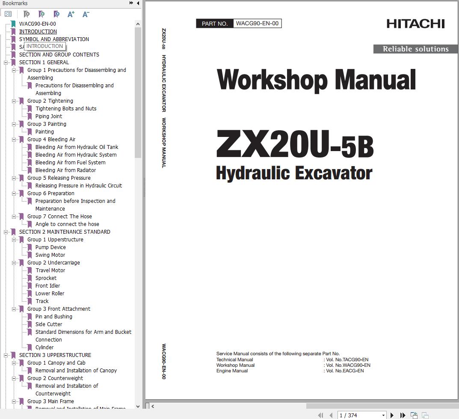Collapse Group 2 Undercarriage node
Screen dimensions: 459x419
click(14, 263)
